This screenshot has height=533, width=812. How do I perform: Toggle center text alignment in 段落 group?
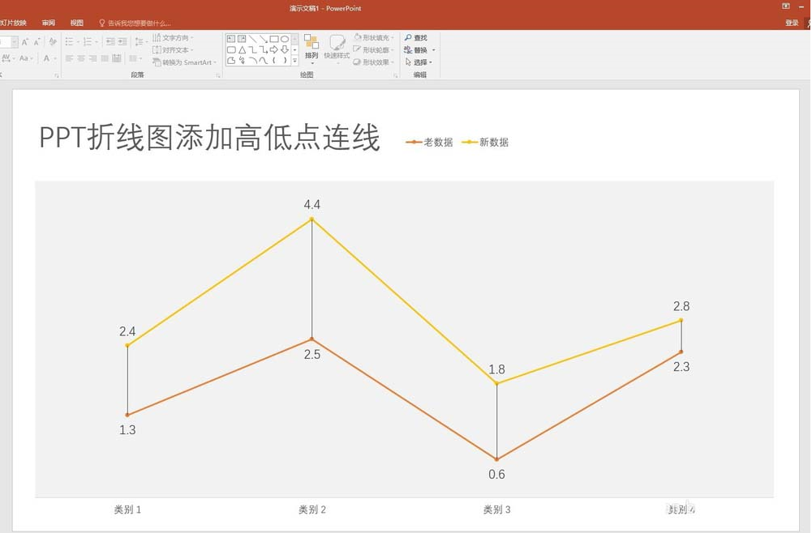point(79,58)
